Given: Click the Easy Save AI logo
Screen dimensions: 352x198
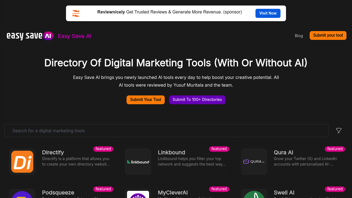Looking at the screenshot, I should pyautogui.click(x=30, y=36).
